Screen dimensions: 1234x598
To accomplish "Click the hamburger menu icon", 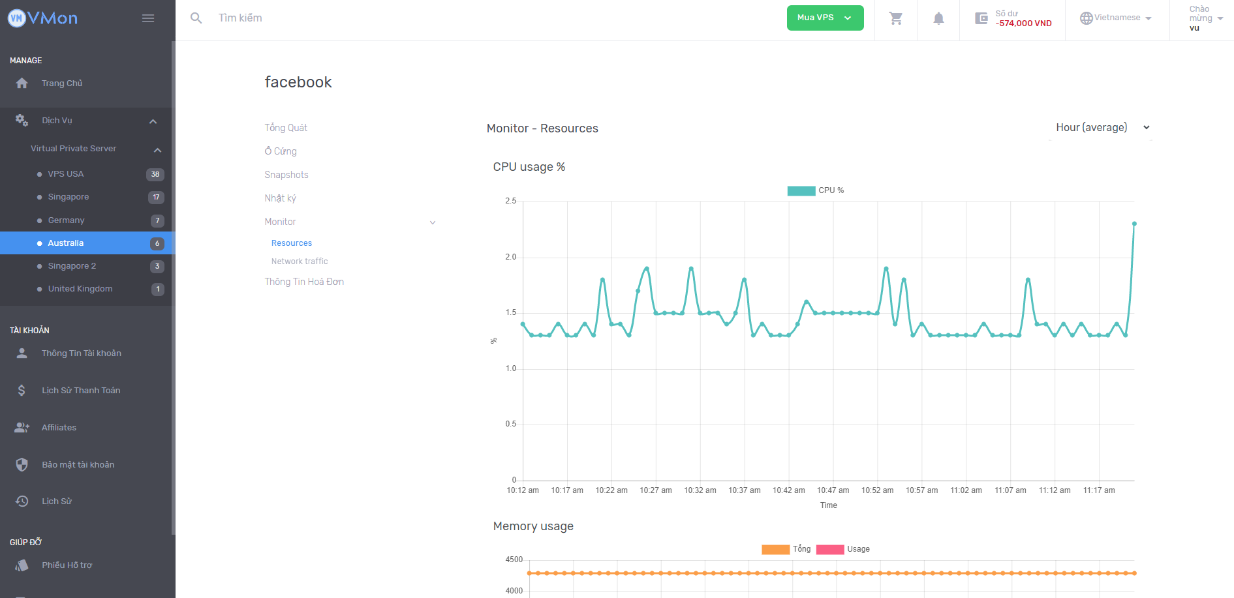I will pos(148,18).
